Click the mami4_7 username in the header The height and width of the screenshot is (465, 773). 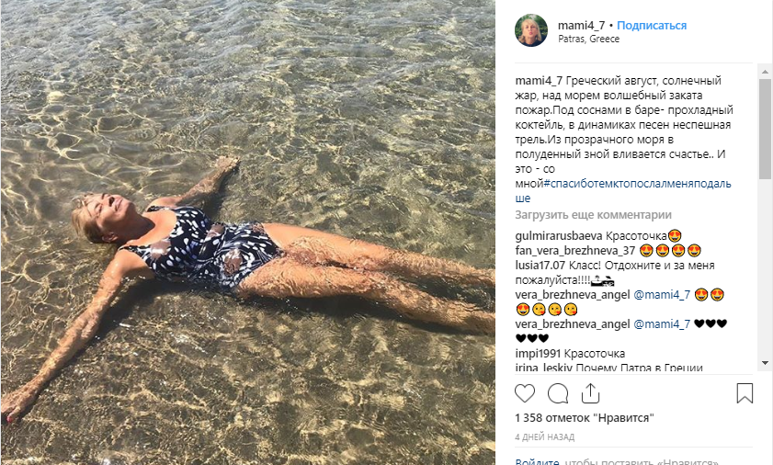581,25
